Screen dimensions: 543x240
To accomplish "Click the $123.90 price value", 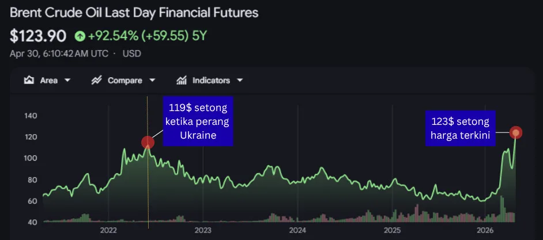I will point(37,36).
